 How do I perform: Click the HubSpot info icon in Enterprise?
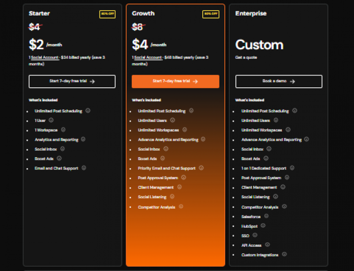pyautogui.click(x=263, y=225)
